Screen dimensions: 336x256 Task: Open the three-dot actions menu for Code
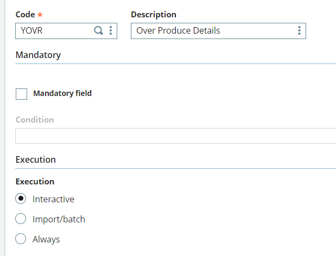coord(111,31)
